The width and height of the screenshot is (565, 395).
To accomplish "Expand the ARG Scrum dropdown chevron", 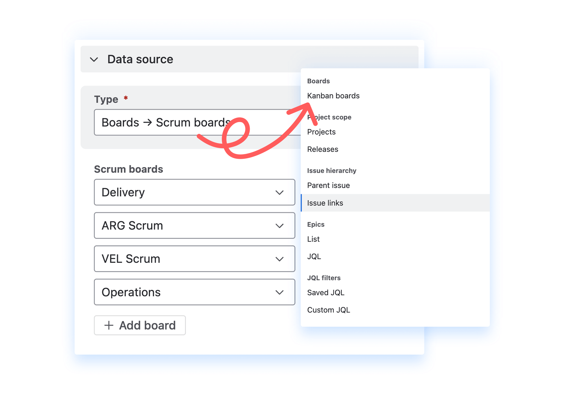I will pyautogui.click(x=279, y=226).
